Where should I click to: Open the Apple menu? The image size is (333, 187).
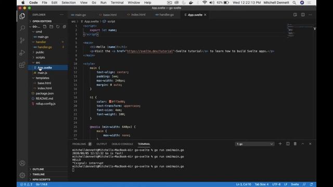pos(23,3)
